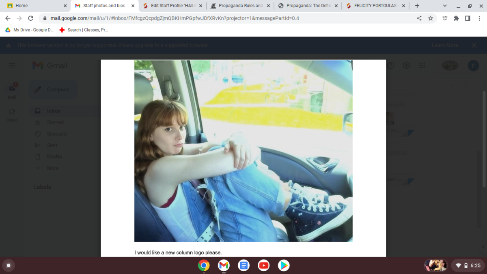Viewport: 487px width, 274px height.
Task: Switch to Edit Staff Profile tab
Action: [172, 6]
